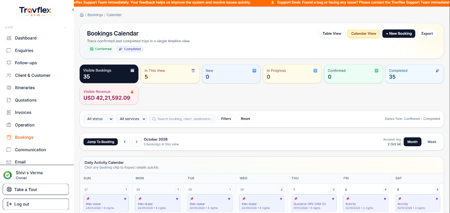Open Alex-dubai booking chip on Sunday 27
450x213 pixels.
tap(106, 203)
